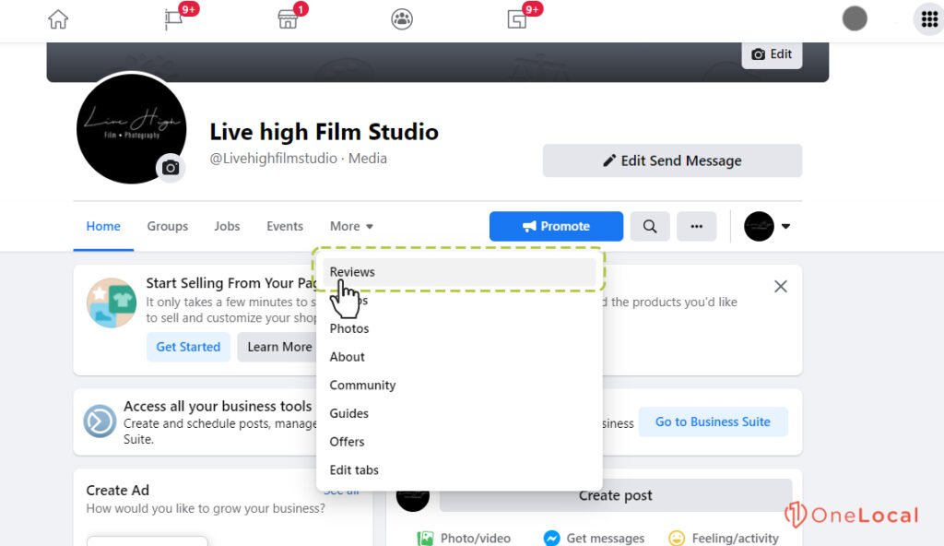Go to Facebook Home icon

point(58,19)
